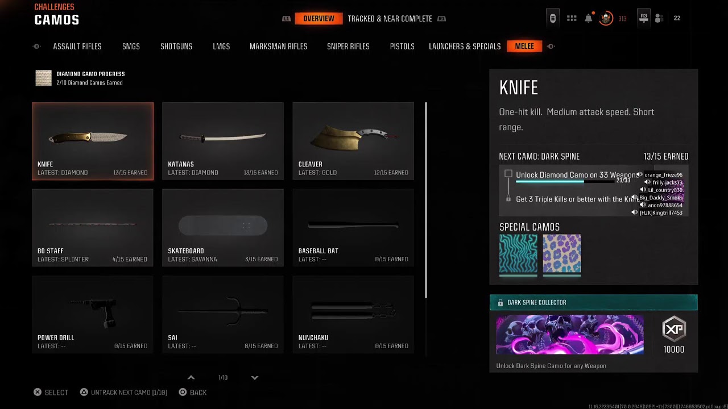Image resolution: width=728 pixels, height=409 pixels.
Task: Open the notifications bell icon
Action: (589, 18)
